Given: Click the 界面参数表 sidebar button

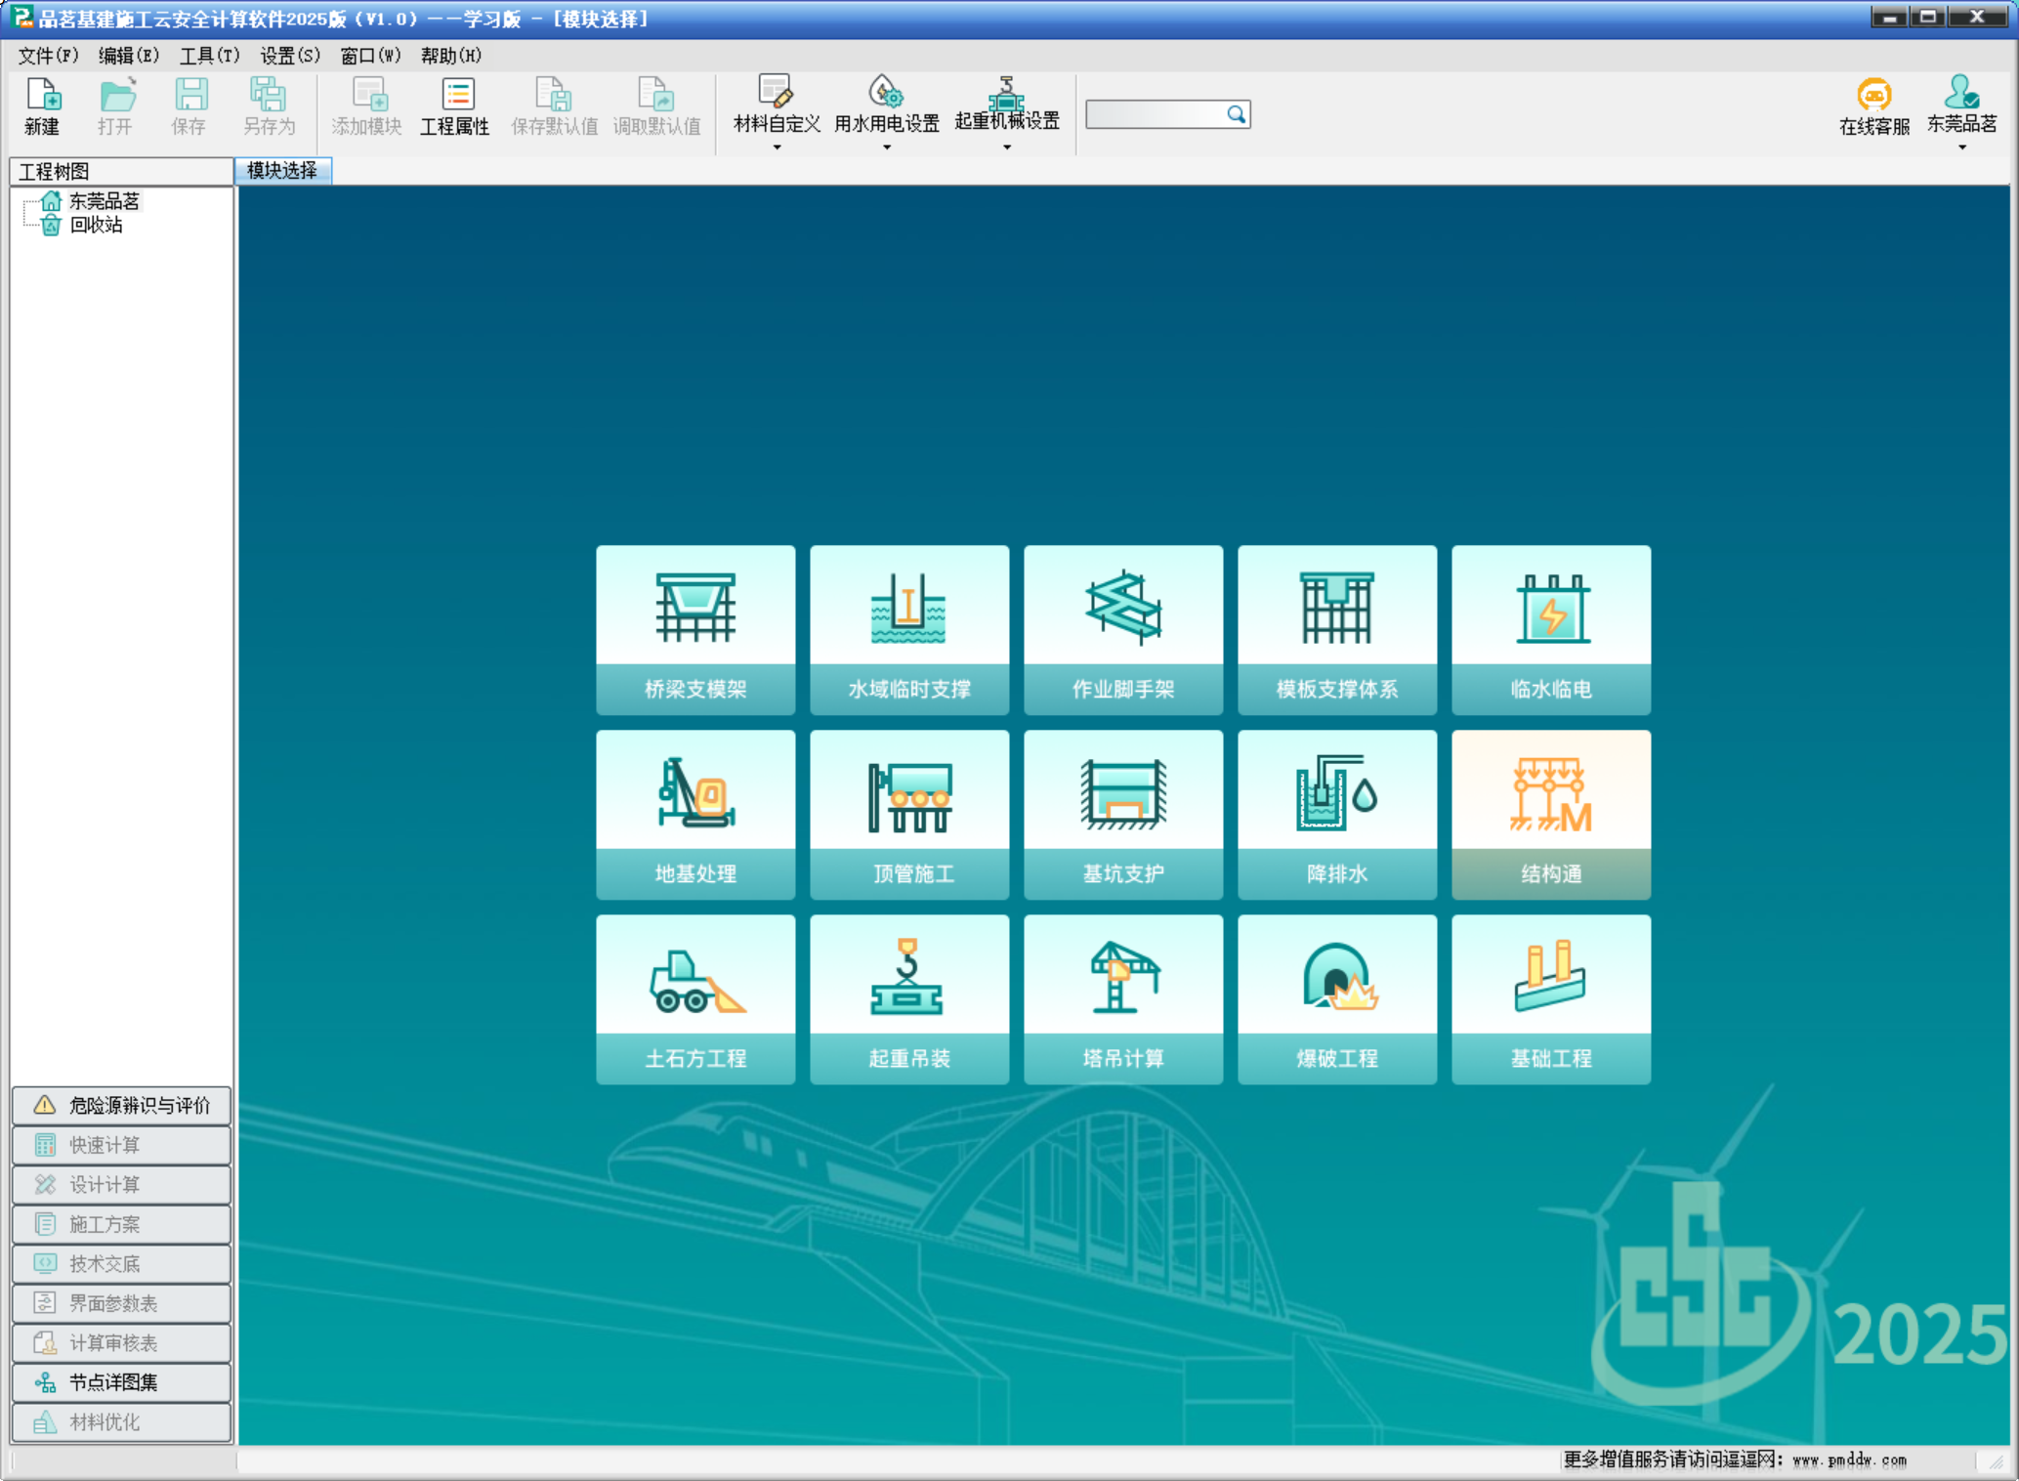Looking at the screenshot, I should point(121,1303).
